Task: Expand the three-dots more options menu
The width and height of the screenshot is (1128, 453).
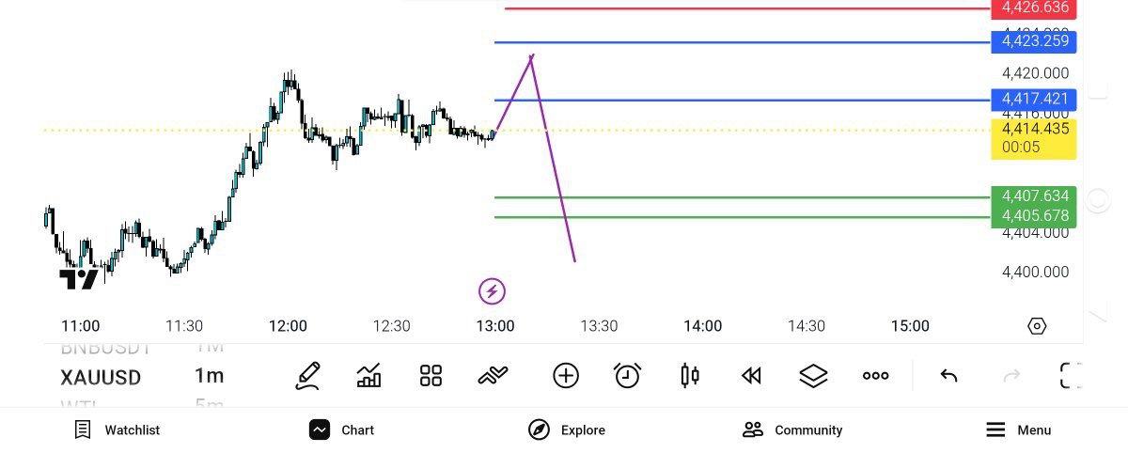Action: [x=875, y=376]
